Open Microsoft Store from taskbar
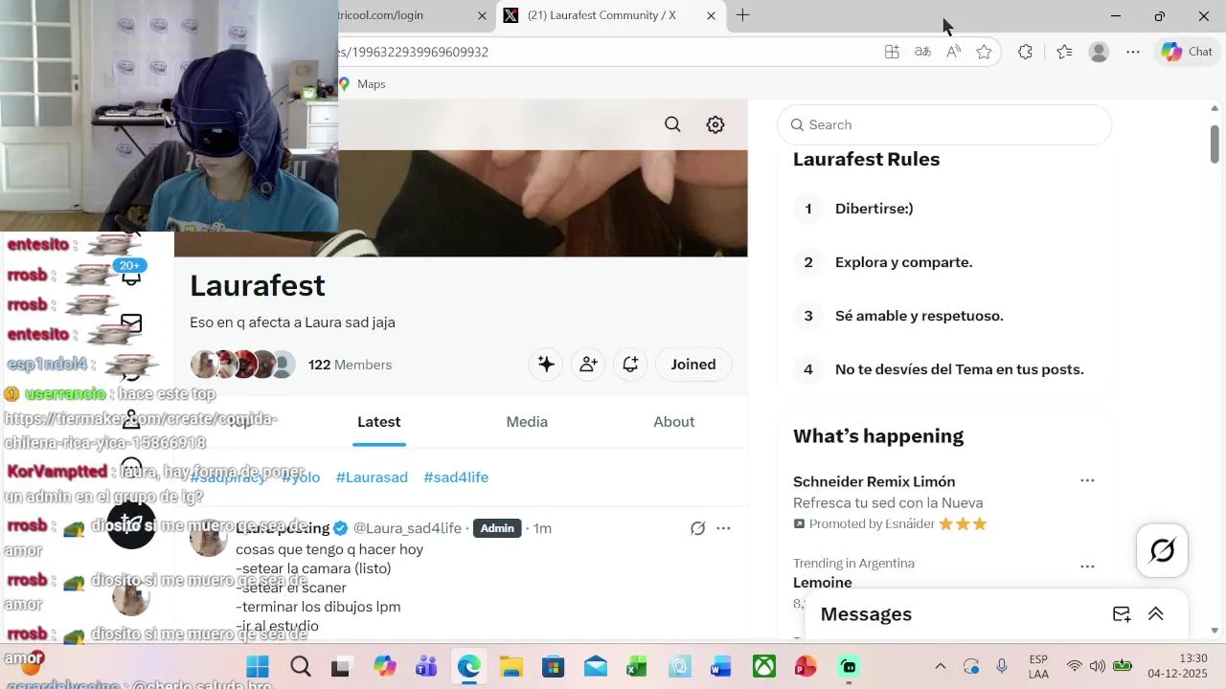The height and width of the screenshot is (689, 1226). pos(553,667)
